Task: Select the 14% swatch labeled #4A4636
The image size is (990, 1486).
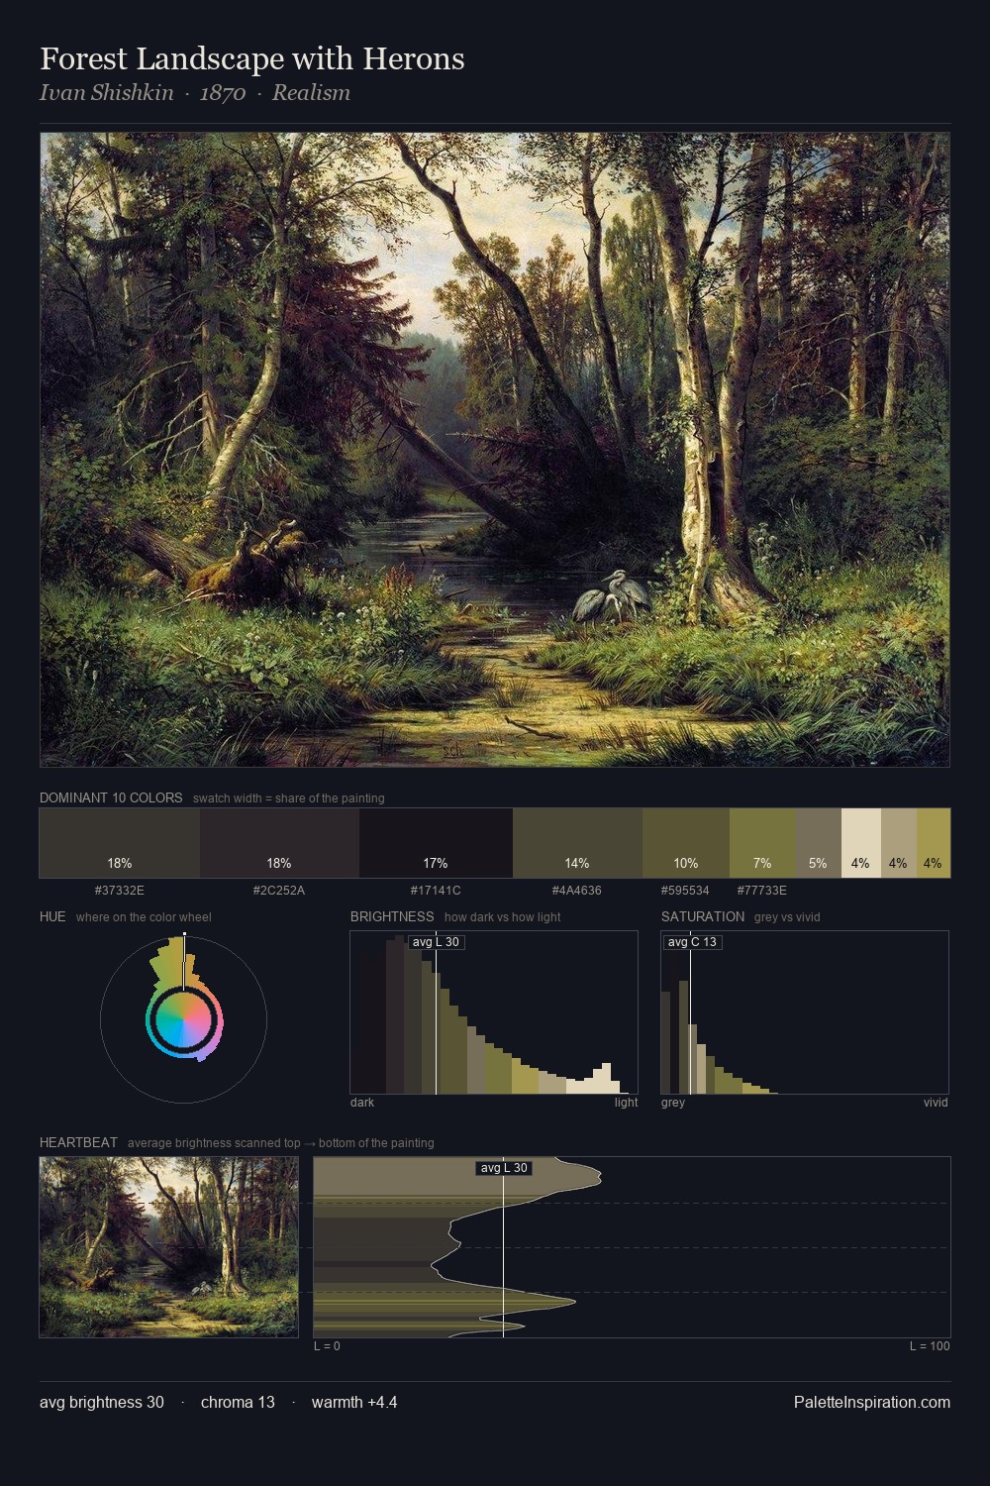Action: click(577, 843)
